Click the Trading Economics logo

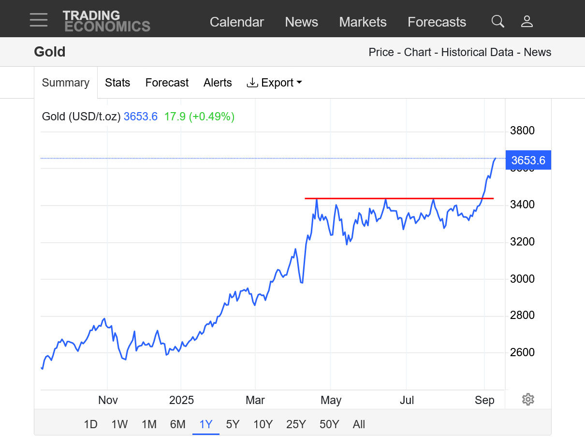click(106, 21)
